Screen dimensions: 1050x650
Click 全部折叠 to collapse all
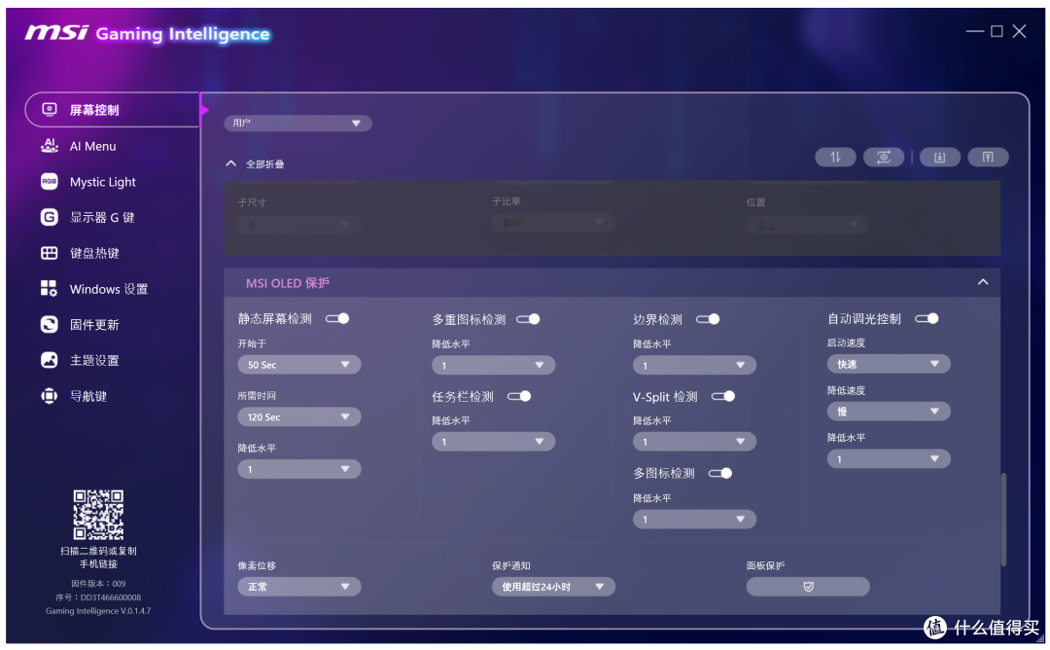point(264,164)
